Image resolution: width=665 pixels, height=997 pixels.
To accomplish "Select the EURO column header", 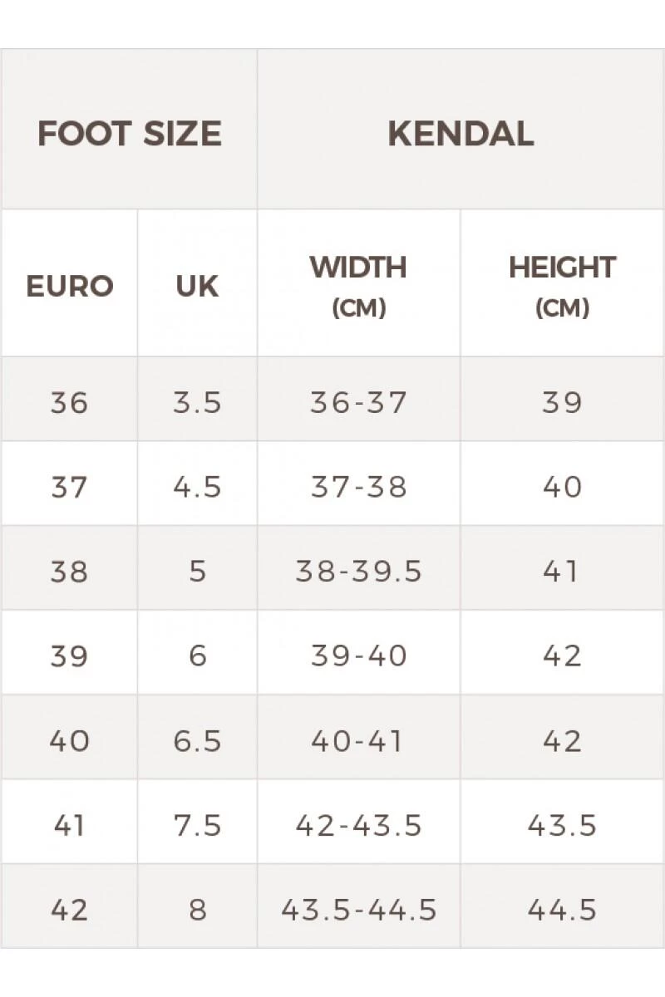I will click(x=69, y=286).
